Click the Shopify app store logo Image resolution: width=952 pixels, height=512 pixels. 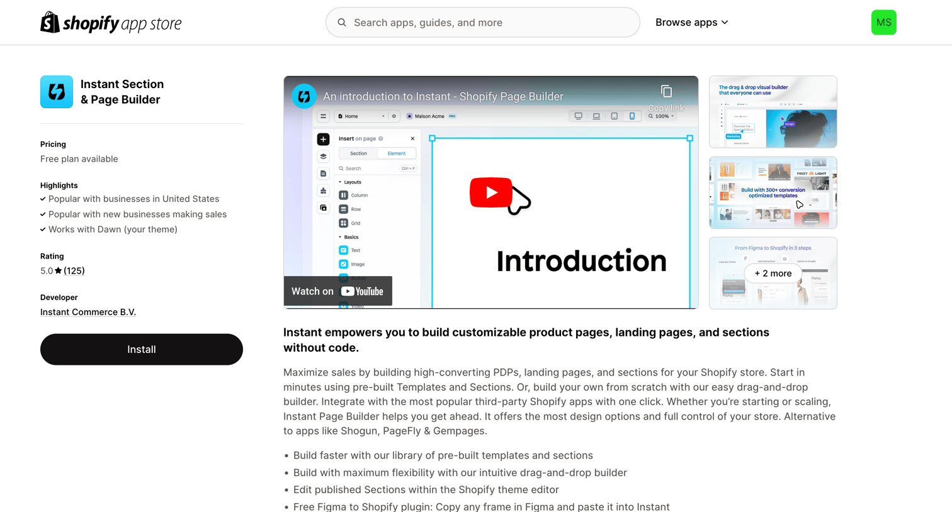(x=111, y=23)
